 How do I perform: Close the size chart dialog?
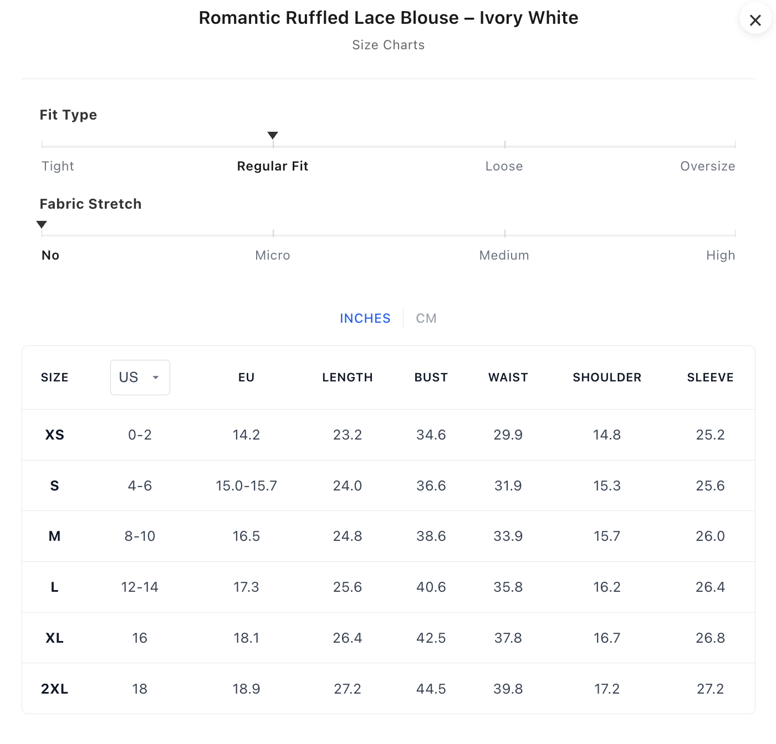(x=755, y=20)
